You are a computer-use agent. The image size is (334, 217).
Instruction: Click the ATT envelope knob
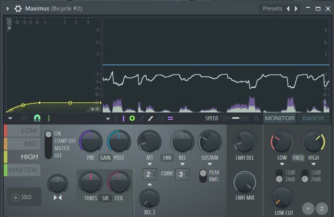point(149,141)
